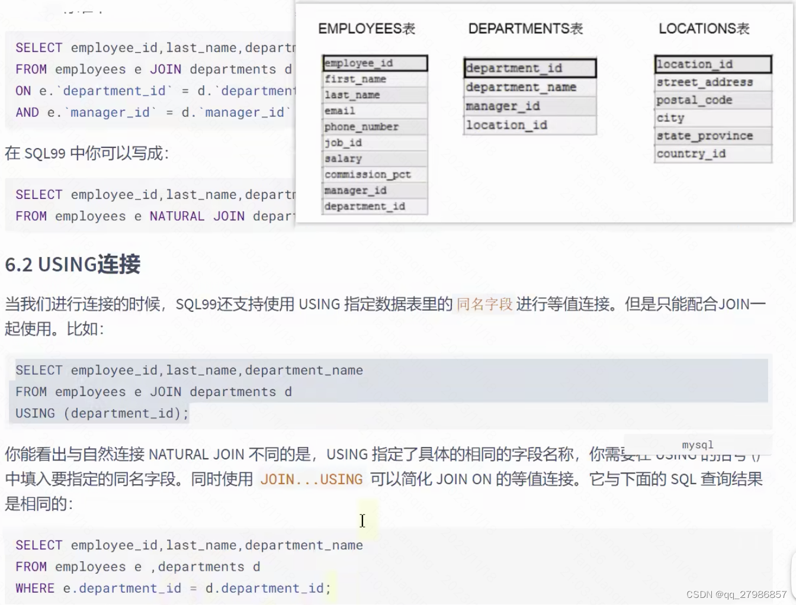Click the 是相同的 paragraph ending

tap(39, 504)
